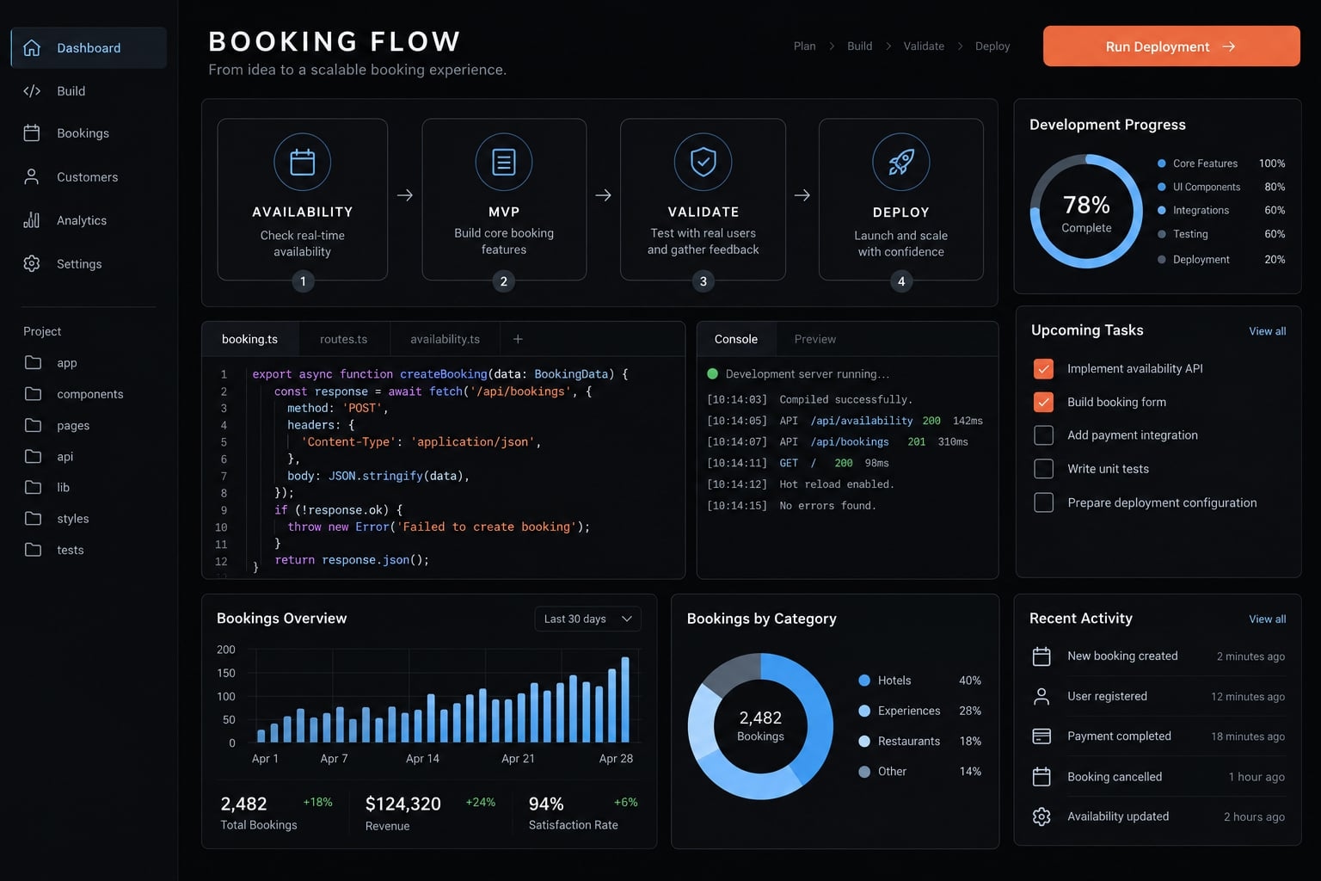Image resolution: width=1321 pixels, height=881 pixels.
Task: Click the Deploy rocket icon in step 4
Action: tap(901, 162)
